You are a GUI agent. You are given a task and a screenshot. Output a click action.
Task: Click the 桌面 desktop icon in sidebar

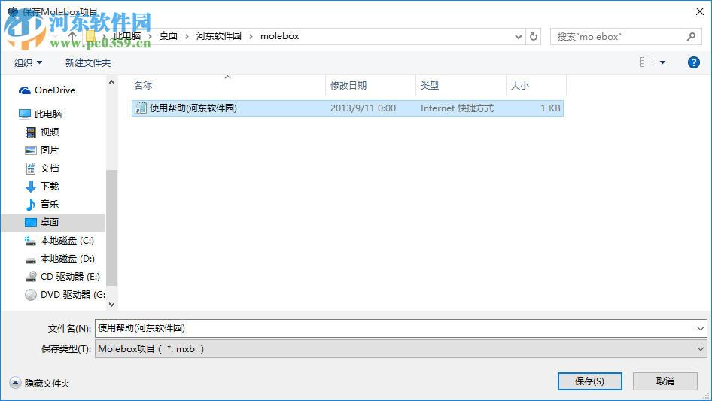30,223
